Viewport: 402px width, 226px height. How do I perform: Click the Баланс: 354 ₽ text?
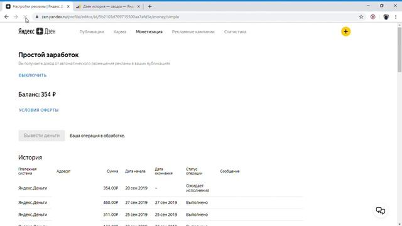(37, 94)
